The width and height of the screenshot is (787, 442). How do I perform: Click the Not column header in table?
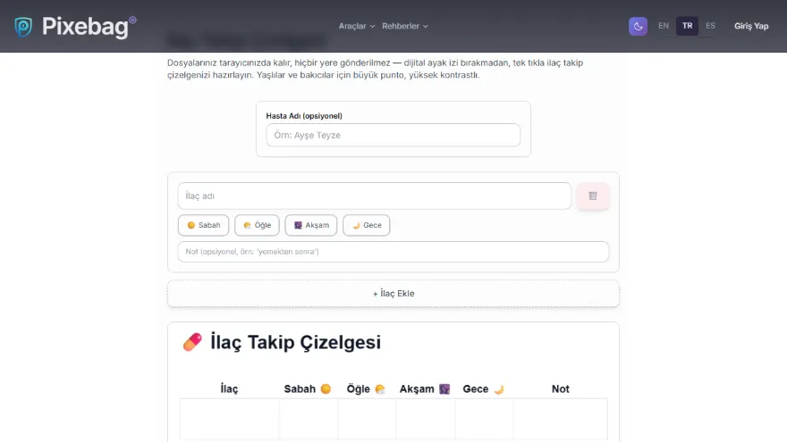(x=561, y=389)
